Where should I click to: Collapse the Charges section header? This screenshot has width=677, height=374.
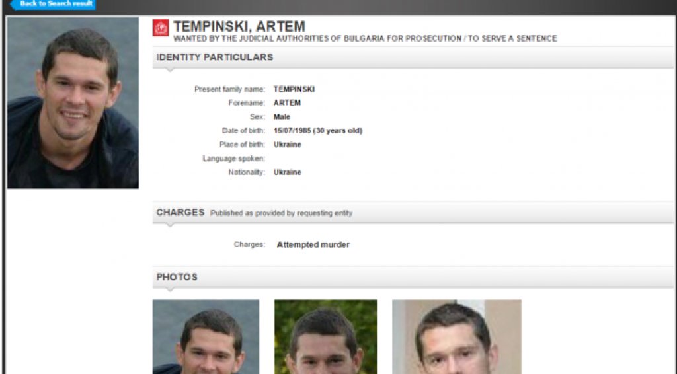click(x=413, y=213)
